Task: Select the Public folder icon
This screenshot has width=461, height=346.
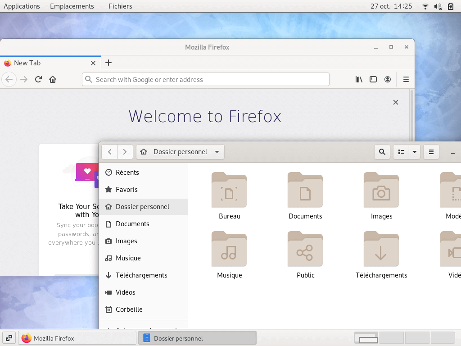Action: point(305,249)
